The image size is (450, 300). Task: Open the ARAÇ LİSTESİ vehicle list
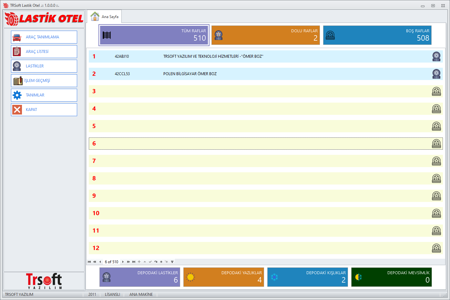pos(44,52)
